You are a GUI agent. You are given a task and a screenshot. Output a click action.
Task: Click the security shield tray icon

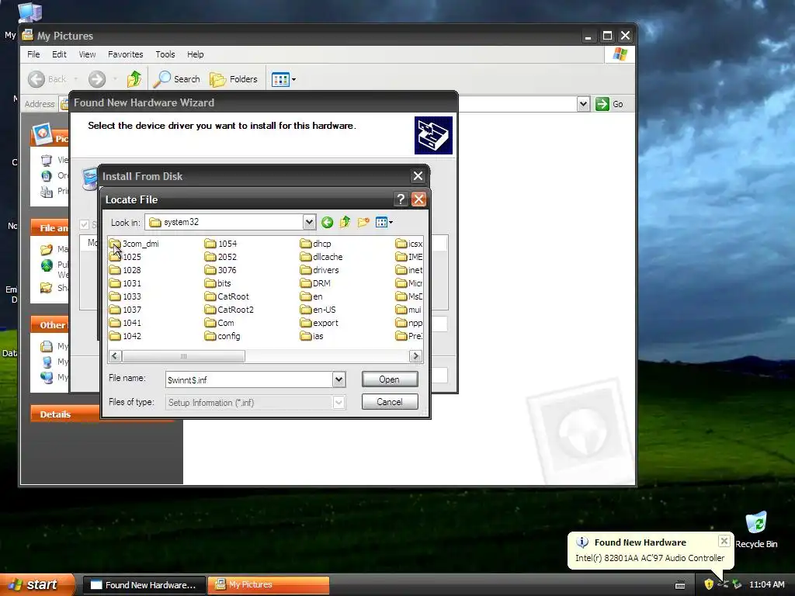pos(709,584)
